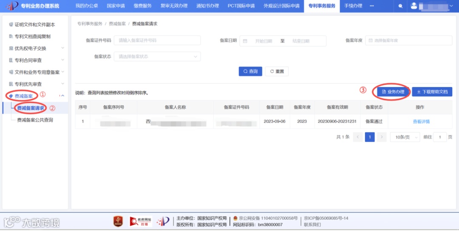Viewport: 459px width, 231px height.
Task: Click the 文件和业务专用章备案 sidebar icon
Action: [11, 72]
